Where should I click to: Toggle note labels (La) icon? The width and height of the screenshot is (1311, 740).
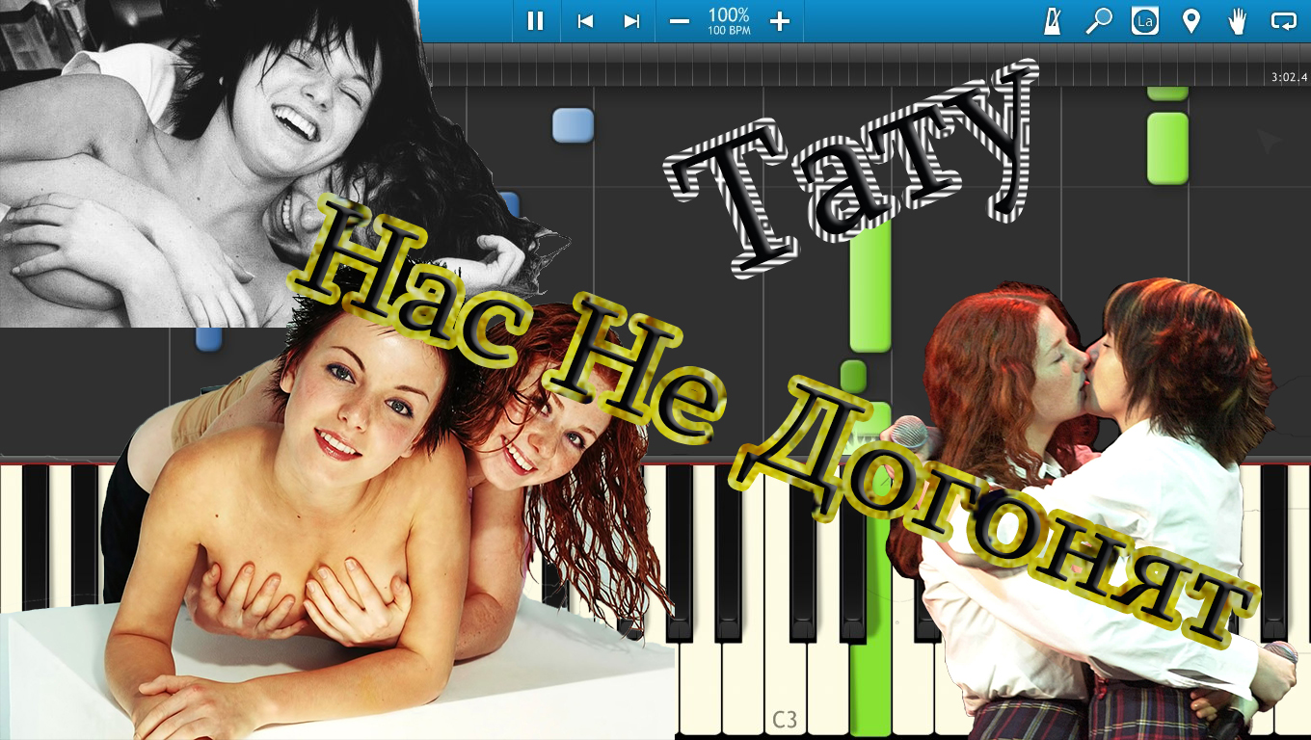(1144, 21)
